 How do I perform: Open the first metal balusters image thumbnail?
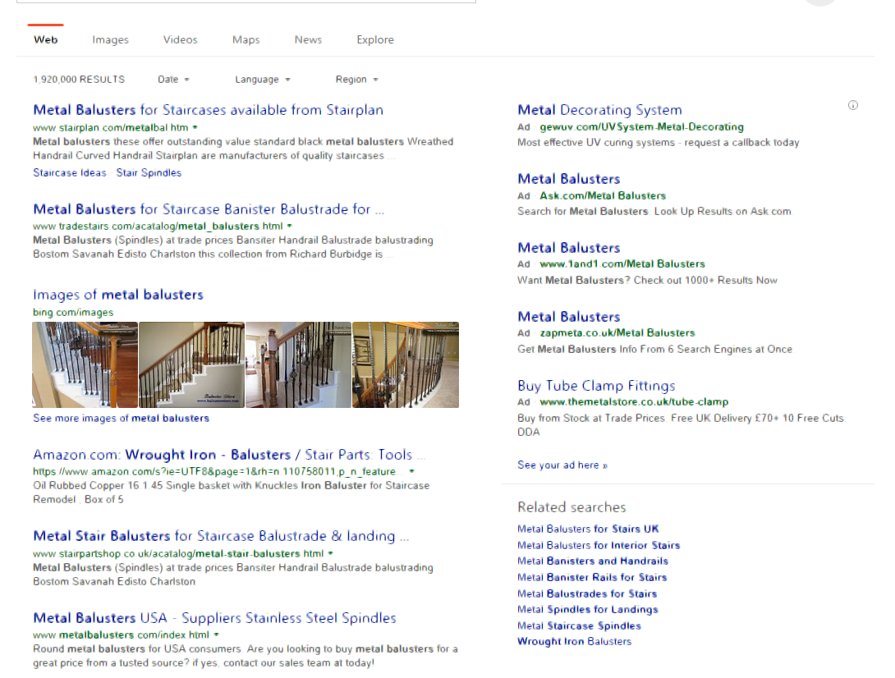coord(85,364)
